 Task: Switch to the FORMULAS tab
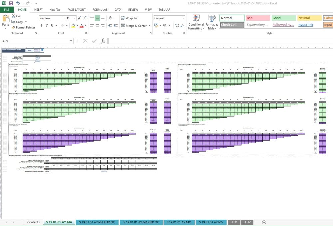point(100,10)
